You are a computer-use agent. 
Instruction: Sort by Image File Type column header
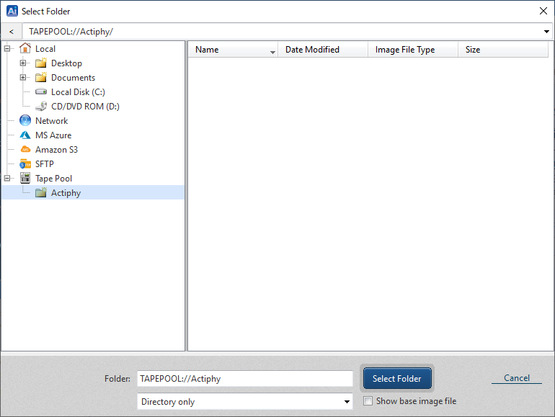(x=404, y=50)
